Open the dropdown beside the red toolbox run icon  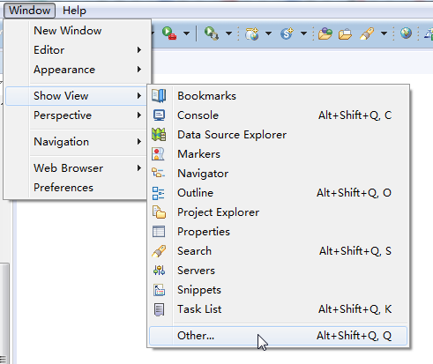tap(186, 33)
